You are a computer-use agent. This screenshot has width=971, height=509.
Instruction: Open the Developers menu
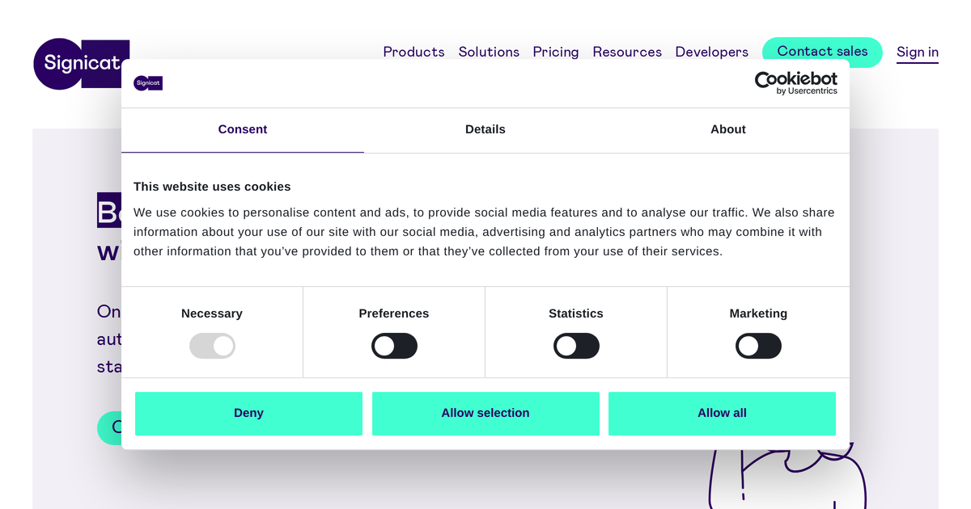[711, 52]
